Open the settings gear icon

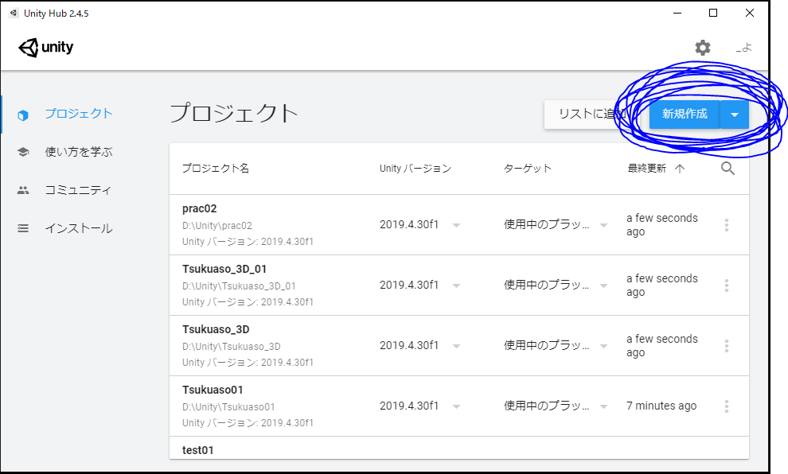pos(703,48)
